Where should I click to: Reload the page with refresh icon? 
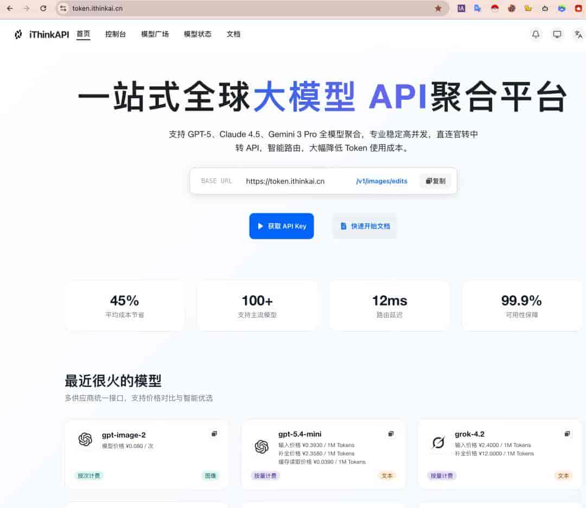[43, 8]
